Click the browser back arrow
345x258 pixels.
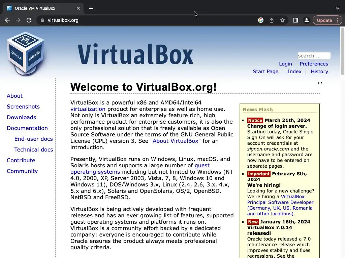[x=7, y=20]
